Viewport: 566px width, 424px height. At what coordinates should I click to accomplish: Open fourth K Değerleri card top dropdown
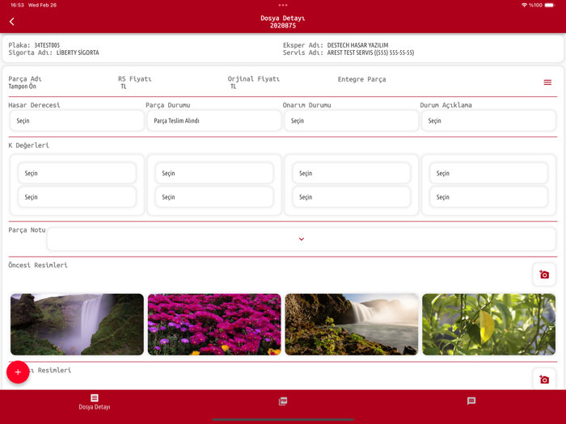(488, 173)
